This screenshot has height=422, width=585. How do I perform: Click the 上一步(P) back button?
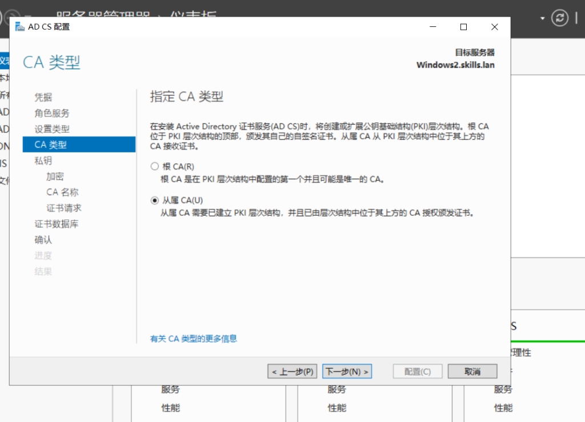292,372
